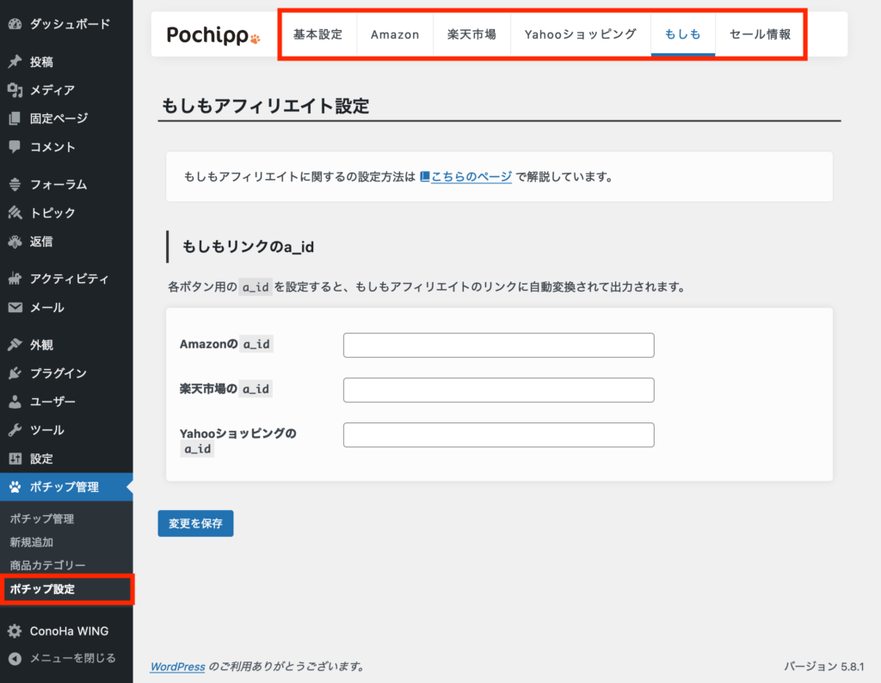
Task: Open the セール情報 tab
Action: tap(761, 34)
